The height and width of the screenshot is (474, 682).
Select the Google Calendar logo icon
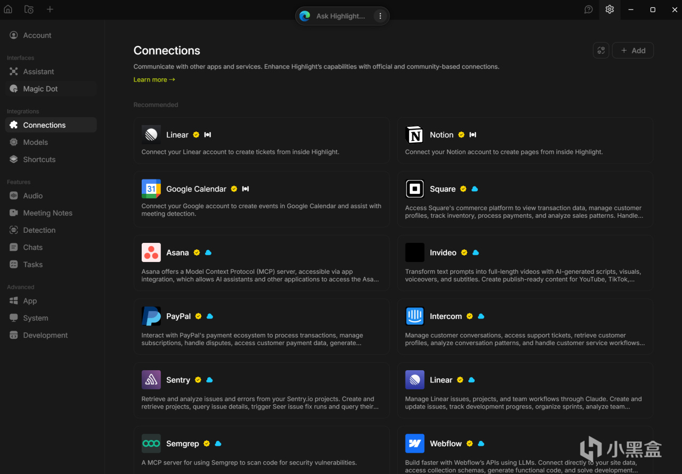point(151,189)
